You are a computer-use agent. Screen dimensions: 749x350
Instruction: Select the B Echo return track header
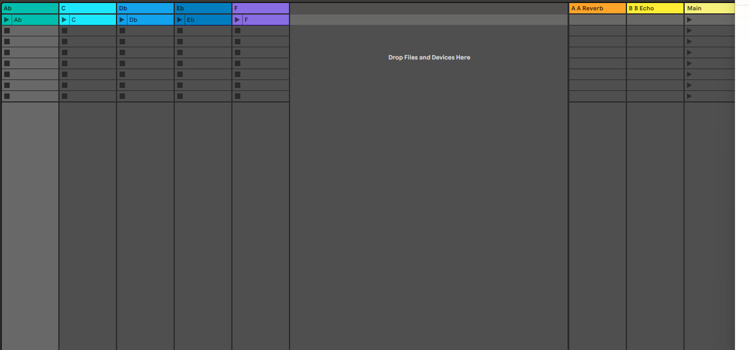[x=655, y=8]
